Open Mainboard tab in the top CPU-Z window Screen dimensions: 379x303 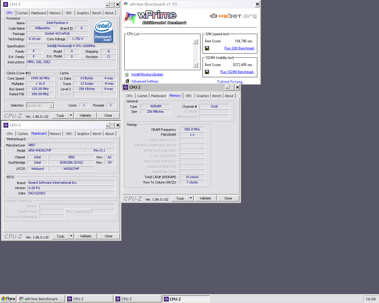[x=38, y=13]
